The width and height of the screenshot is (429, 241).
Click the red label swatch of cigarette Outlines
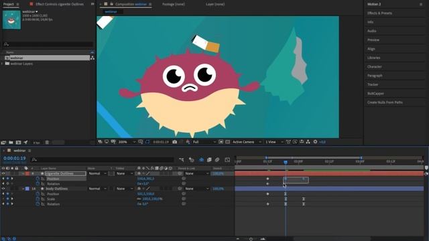pos(27,173)
